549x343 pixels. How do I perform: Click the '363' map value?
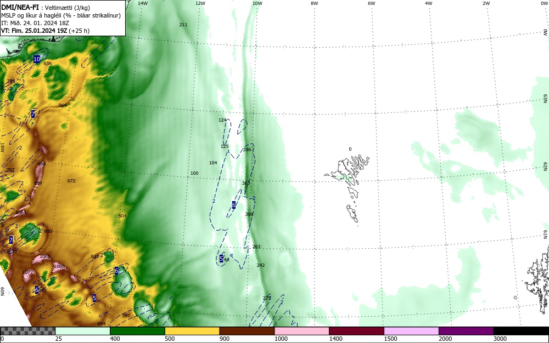click(x=246, y=183)
